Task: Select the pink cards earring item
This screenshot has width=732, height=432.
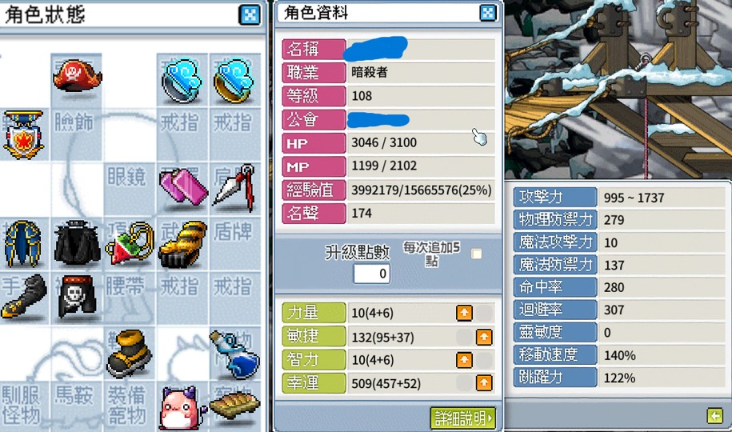Action: tap(183, 186)
